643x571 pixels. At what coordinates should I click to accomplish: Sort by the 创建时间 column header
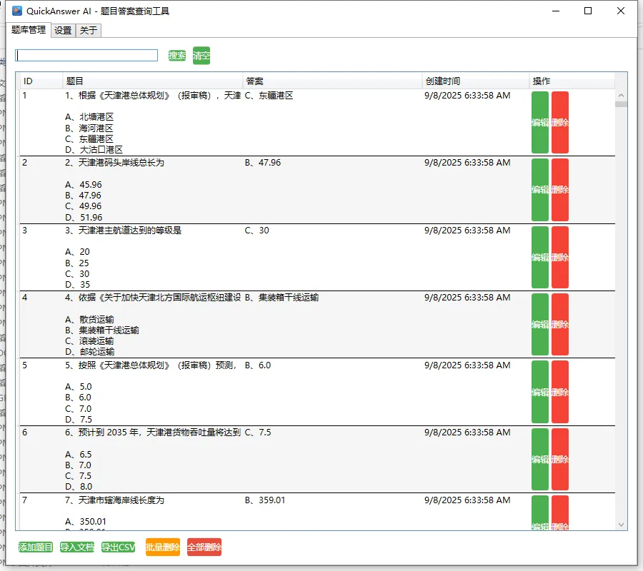[x=475, y=81]
